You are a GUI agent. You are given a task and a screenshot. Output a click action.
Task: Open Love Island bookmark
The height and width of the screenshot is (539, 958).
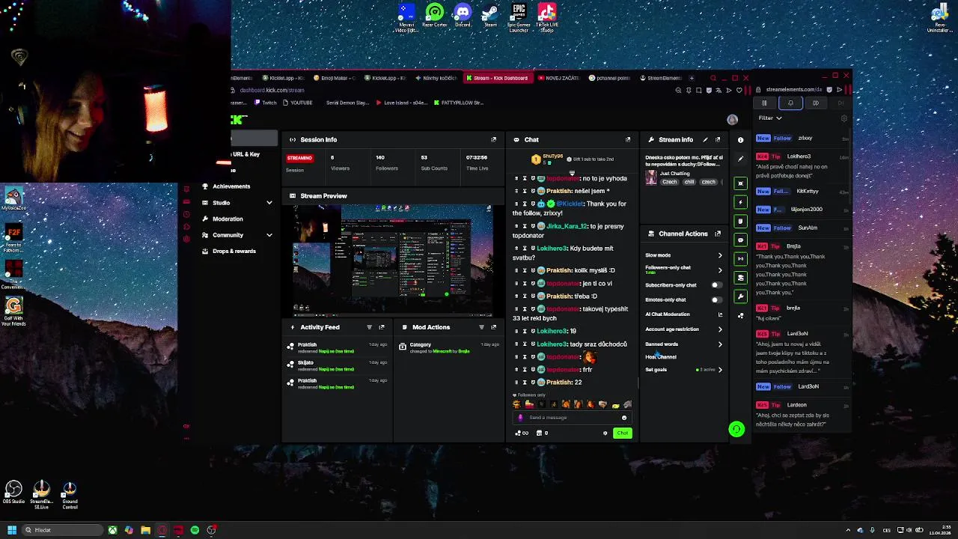coord(403,103)
